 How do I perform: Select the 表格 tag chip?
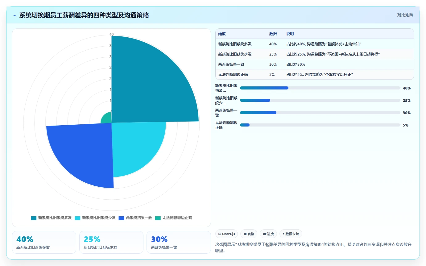click(x=249, y=234)
